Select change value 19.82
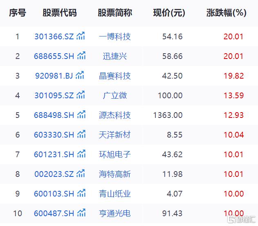The image size is (258, 226). click(x=233, y=76)
